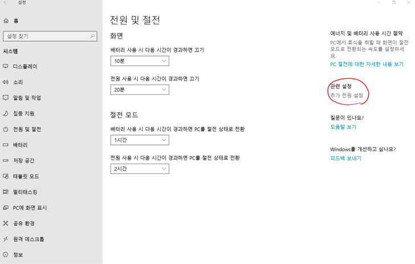Screen dimensions: 415x264
Task: Click the 전원 및 절전 power icon
Action: [x=6, y=129]
